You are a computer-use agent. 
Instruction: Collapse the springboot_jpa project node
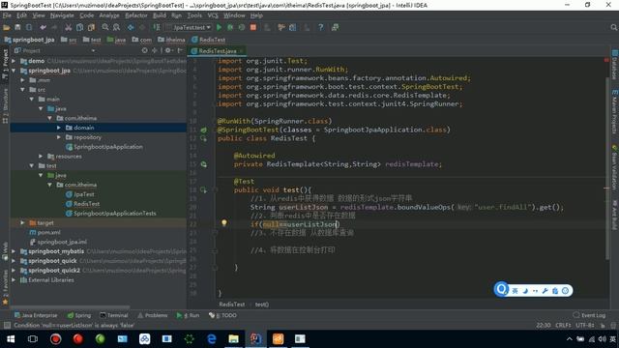tap(14, 71)
